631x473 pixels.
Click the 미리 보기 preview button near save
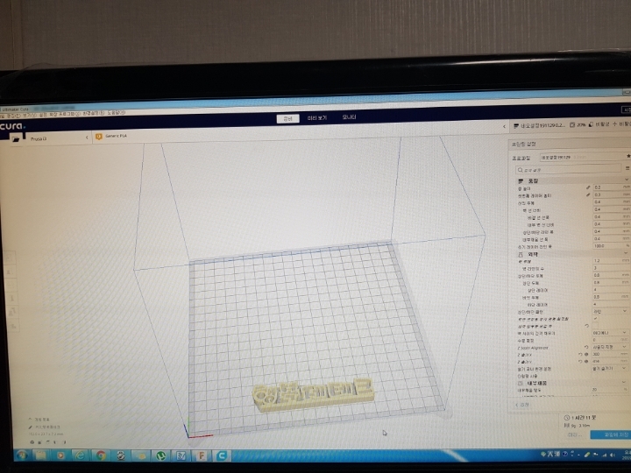pos(575,434)
